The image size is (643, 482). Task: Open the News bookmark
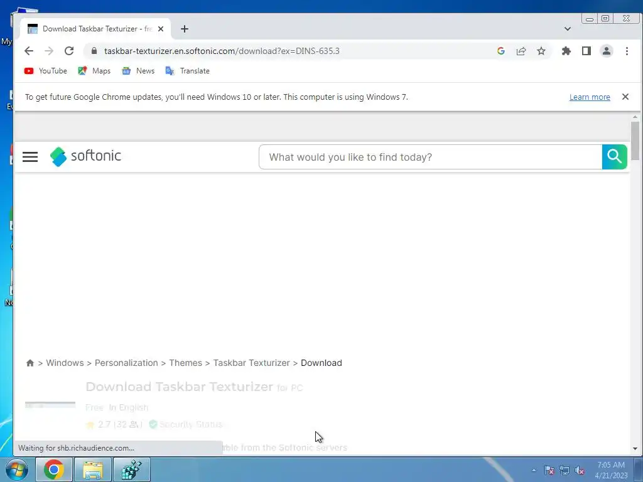point(138,71)
